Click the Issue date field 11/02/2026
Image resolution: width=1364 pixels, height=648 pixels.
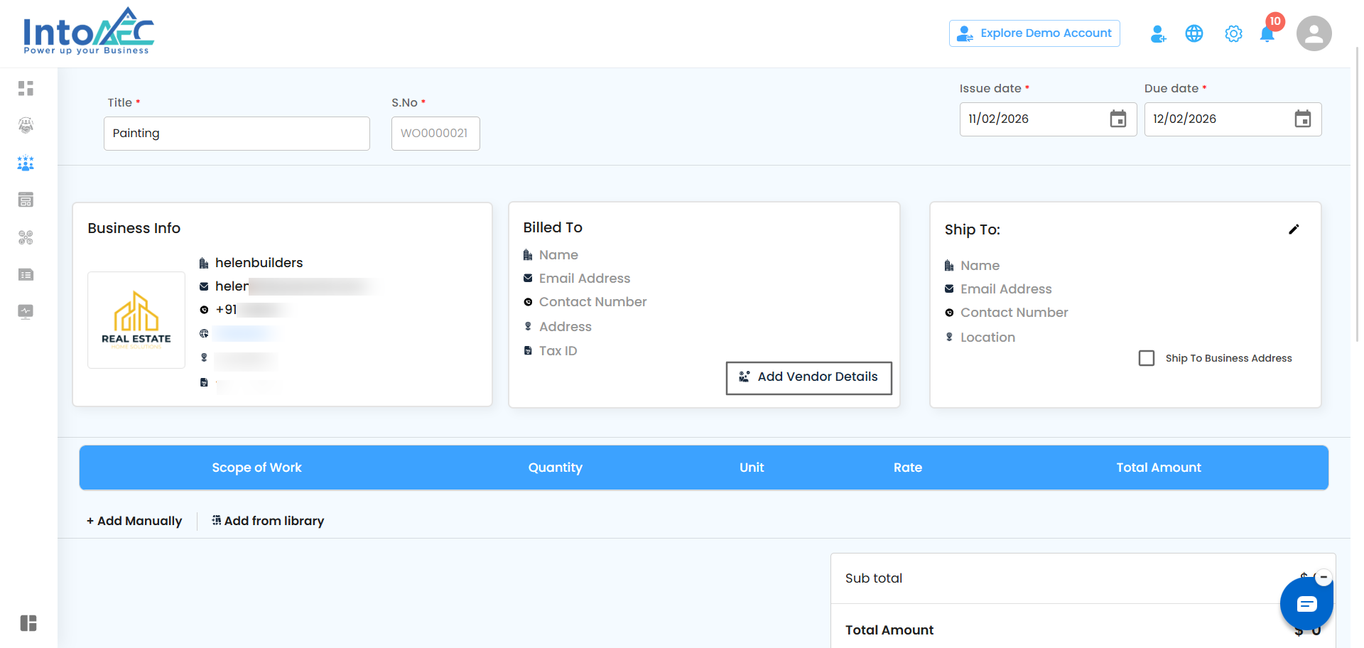pos(1048,119)
